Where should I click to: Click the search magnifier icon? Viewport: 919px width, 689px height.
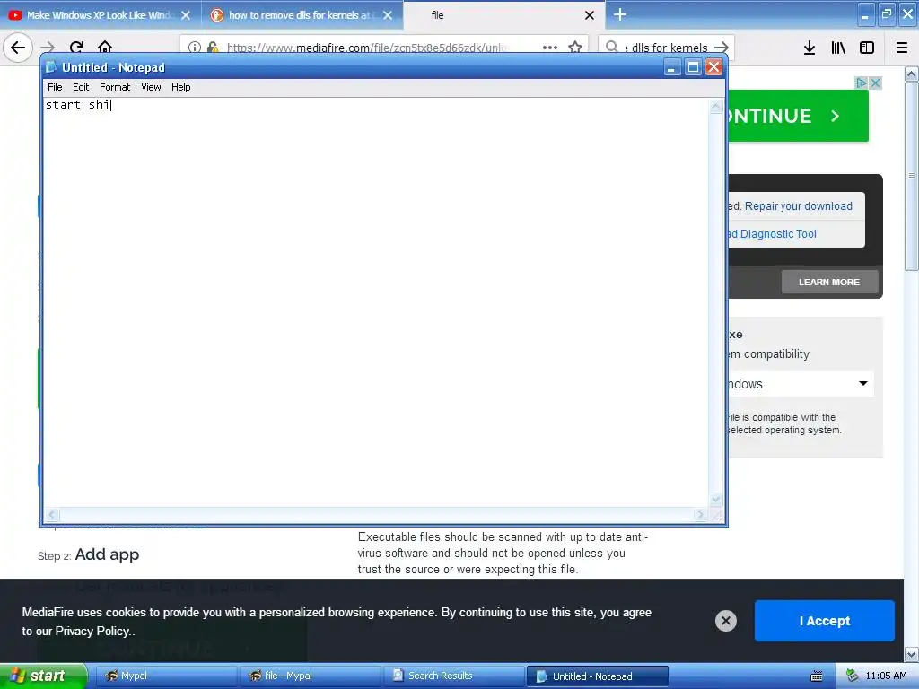pos(612,47)
